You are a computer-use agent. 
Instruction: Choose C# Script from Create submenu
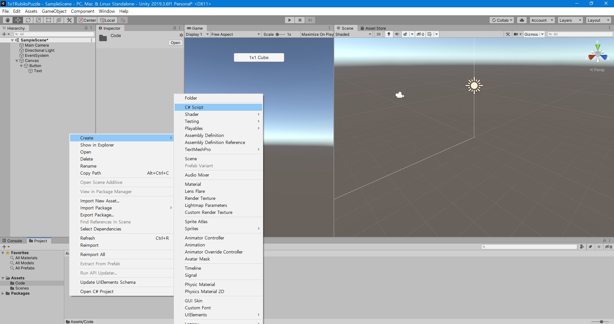tap(218, 107)
